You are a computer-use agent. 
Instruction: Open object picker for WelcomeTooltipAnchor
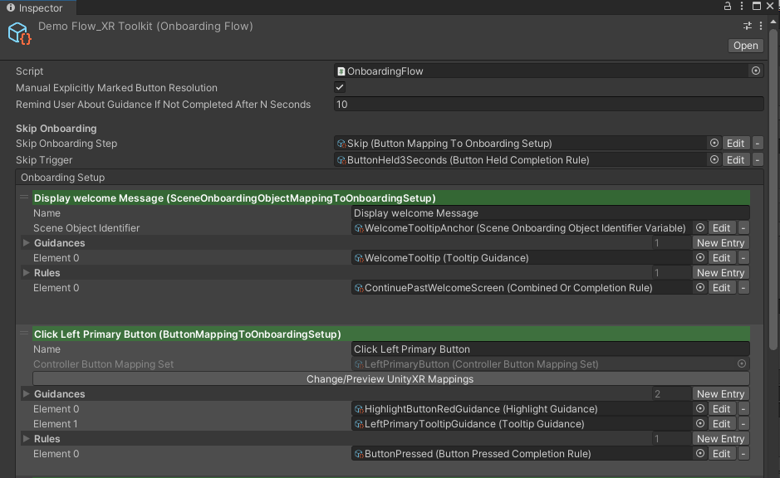700,227
